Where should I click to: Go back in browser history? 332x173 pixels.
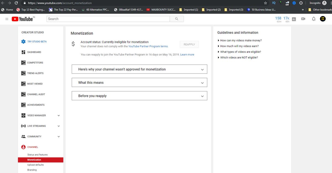tap(3, 3)
